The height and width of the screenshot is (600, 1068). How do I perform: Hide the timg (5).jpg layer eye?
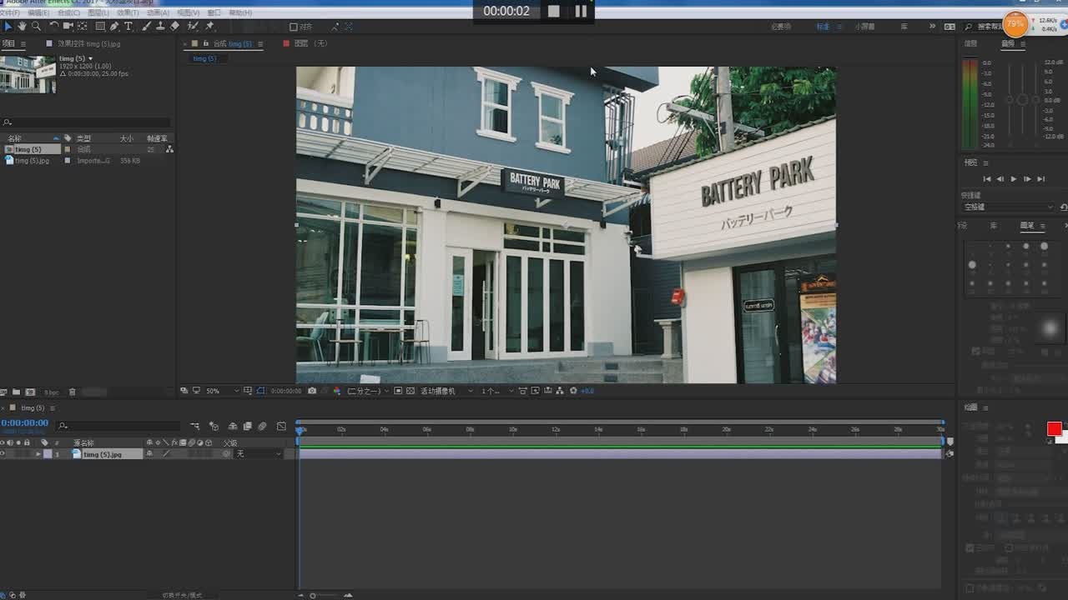[x=3, y=454]
